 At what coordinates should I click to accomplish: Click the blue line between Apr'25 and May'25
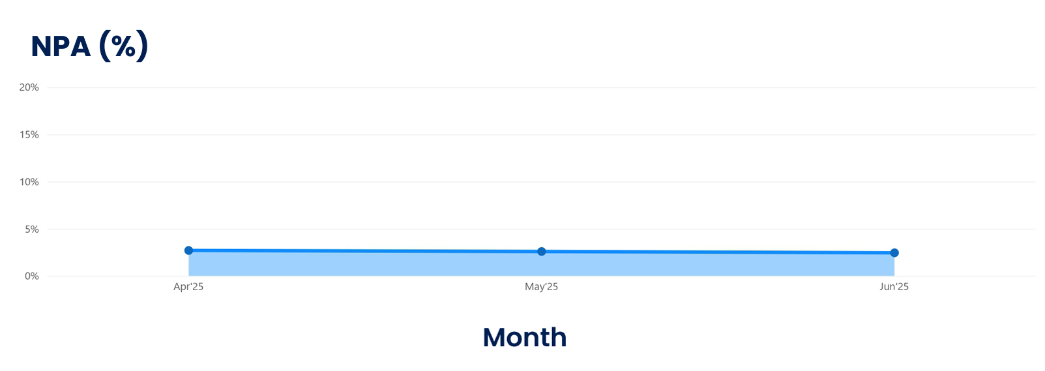pyautogui.click(x=365, y=251)
